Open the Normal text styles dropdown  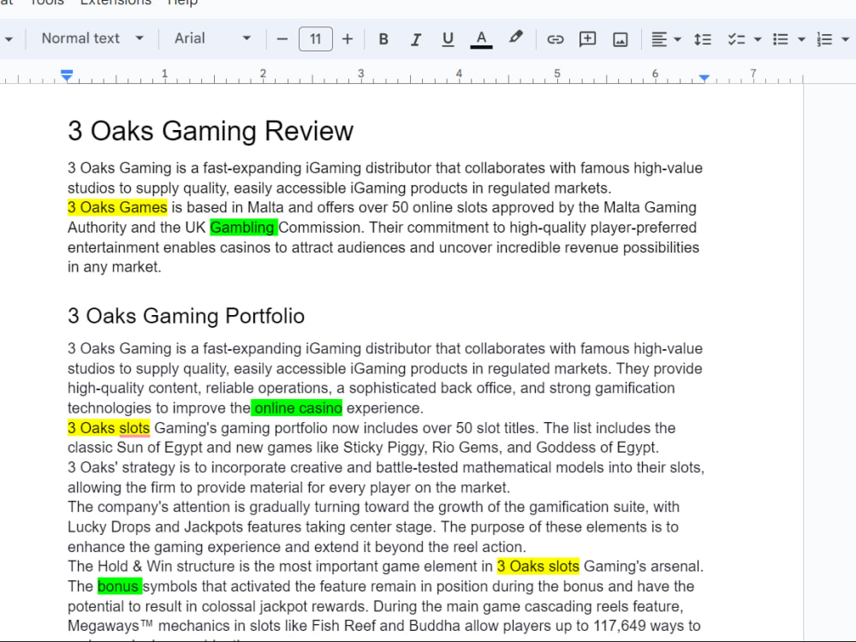(x=92, y=39)
